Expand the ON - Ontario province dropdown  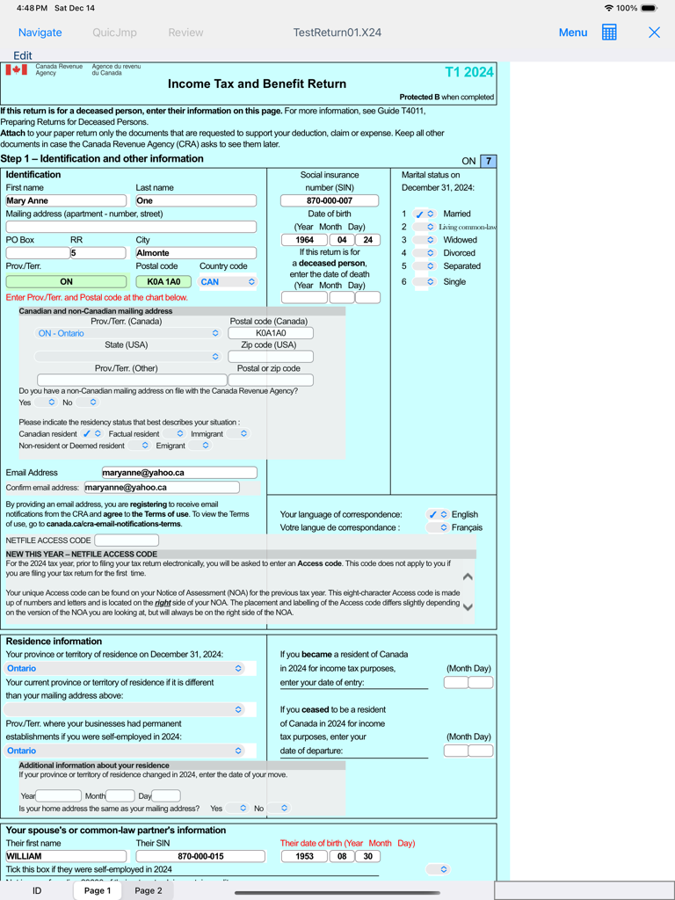[x=127, y=333]
